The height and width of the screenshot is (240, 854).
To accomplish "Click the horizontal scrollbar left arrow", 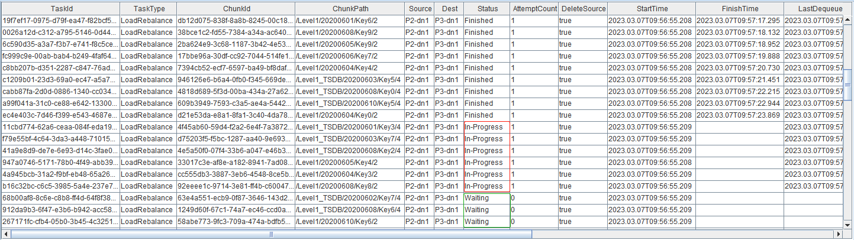I will (x=6, y=235).
